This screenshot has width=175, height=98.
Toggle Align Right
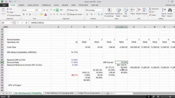click(57, 14)
